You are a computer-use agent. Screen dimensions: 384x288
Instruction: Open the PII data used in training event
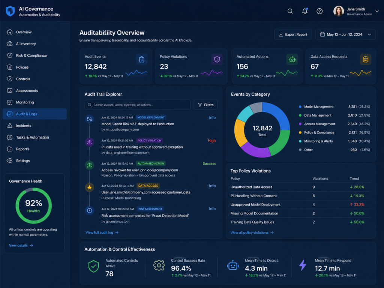pos(142,147)
